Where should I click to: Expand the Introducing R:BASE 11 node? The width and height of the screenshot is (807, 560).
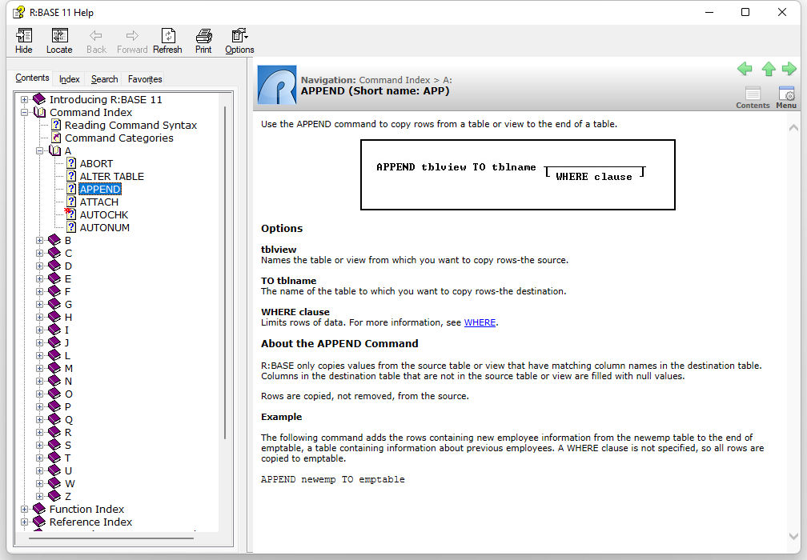pos(24,100)
